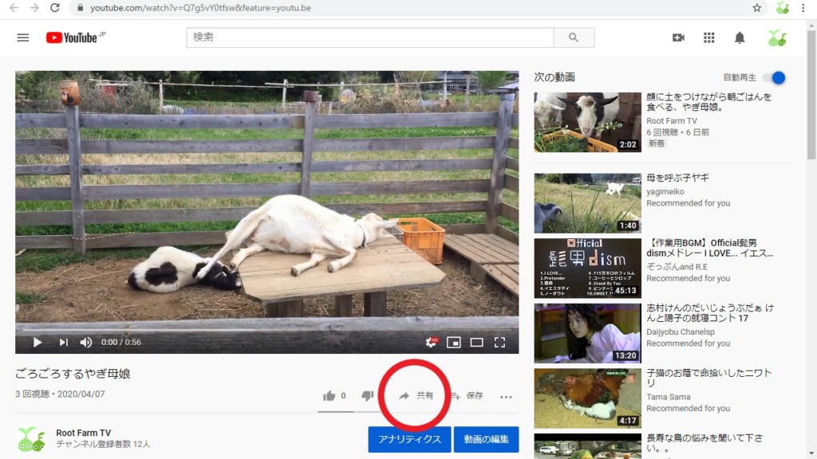
Task: Open the YouTube hamburger guide menu
Action: pyautogui.click(x=23, y=37)
